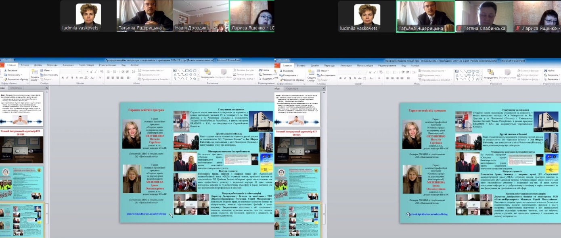Click Создать слайд in right PowerPoint window
The height and width of the screenshot is (238, 561).
tap(312, 75)
